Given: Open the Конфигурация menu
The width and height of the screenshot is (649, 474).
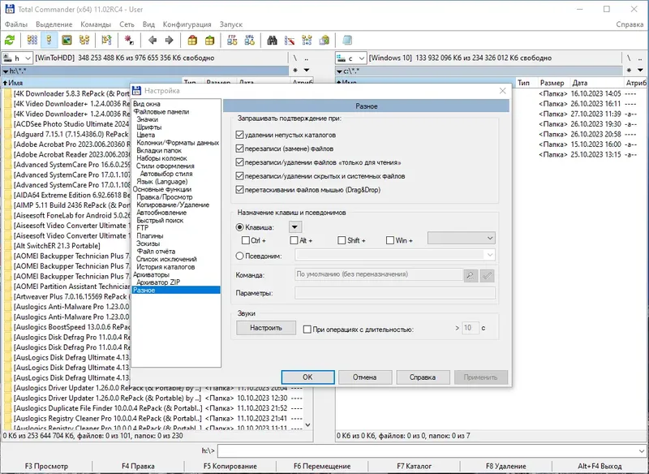Looking at the screenshot, I should pyautogui.click(x=187, y=24).
